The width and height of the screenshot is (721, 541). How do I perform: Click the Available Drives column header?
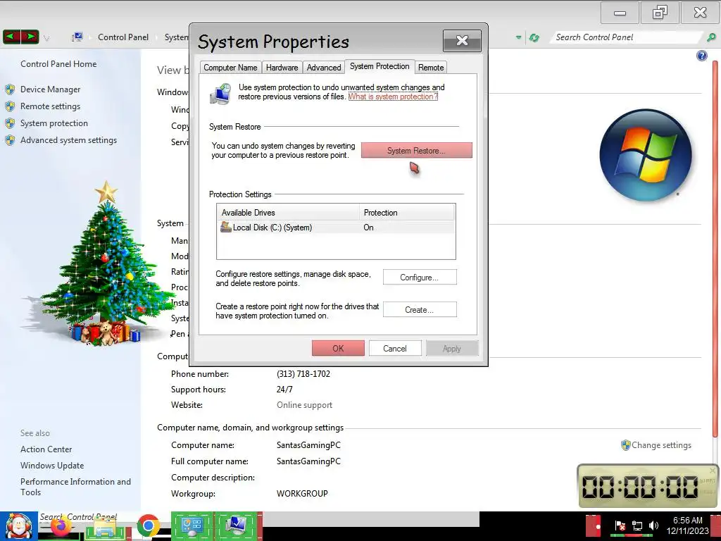click(x=288, y=213)
